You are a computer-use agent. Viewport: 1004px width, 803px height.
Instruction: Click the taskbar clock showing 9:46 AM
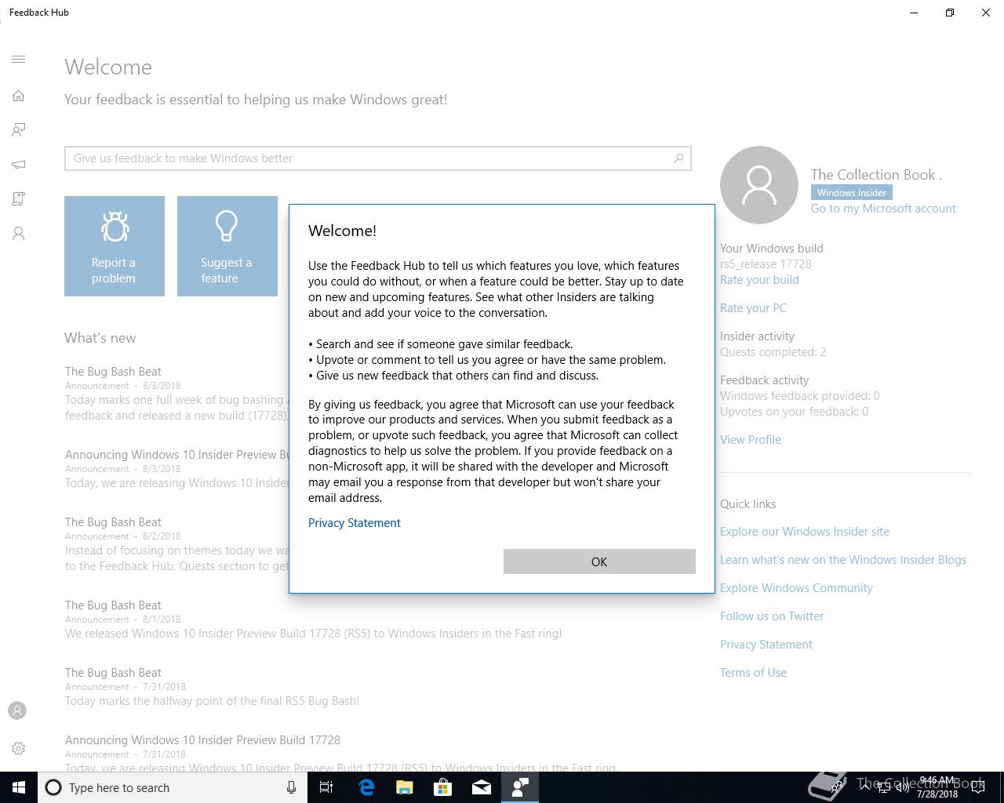(x=937, y=787)
